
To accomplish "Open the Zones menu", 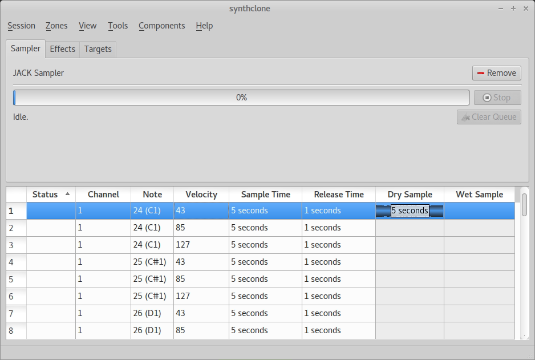I will coord(56,26).
